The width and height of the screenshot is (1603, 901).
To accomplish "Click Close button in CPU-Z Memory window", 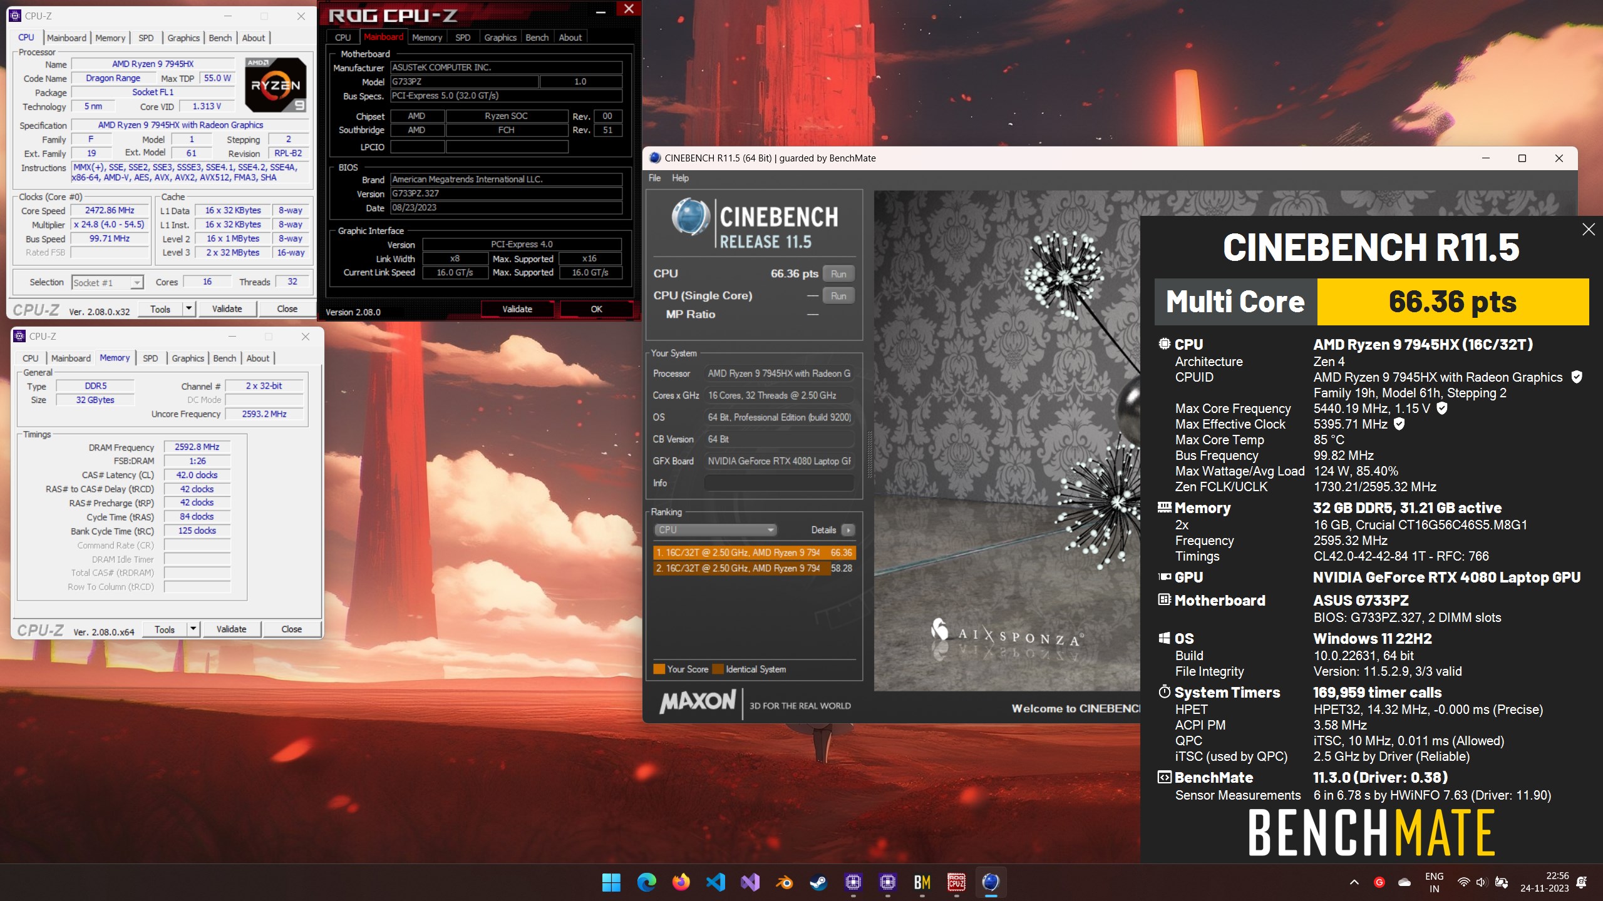I will click(x=291, y=629).
